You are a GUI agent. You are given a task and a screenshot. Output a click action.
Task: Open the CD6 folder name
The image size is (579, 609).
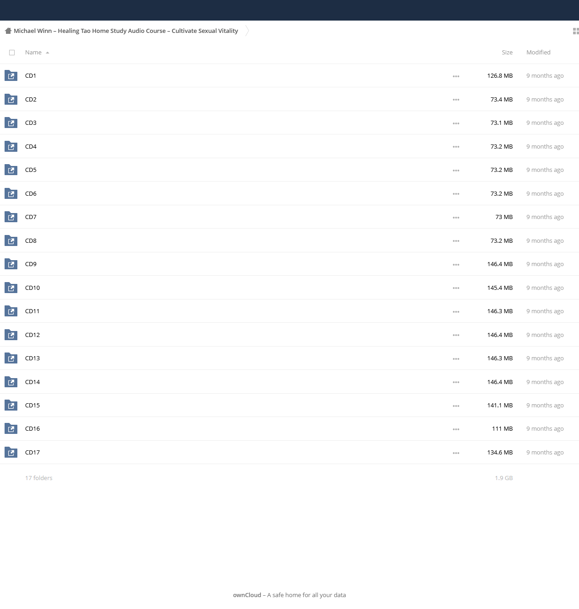[x=31, y=193]
